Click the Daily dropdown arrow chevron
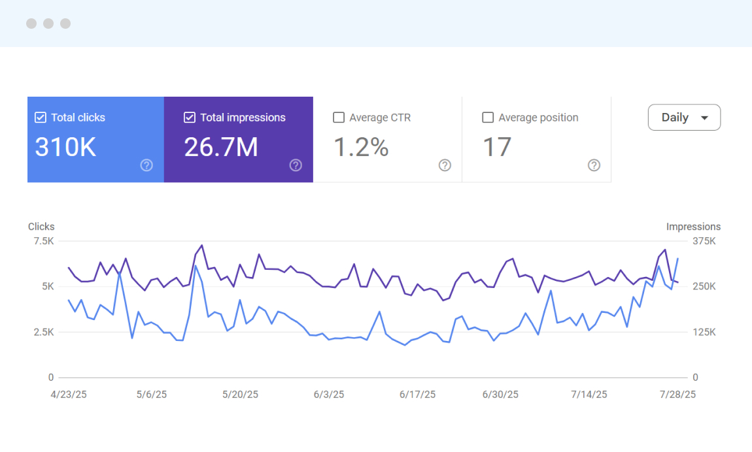The image size is (752, 452). (705, 118)
